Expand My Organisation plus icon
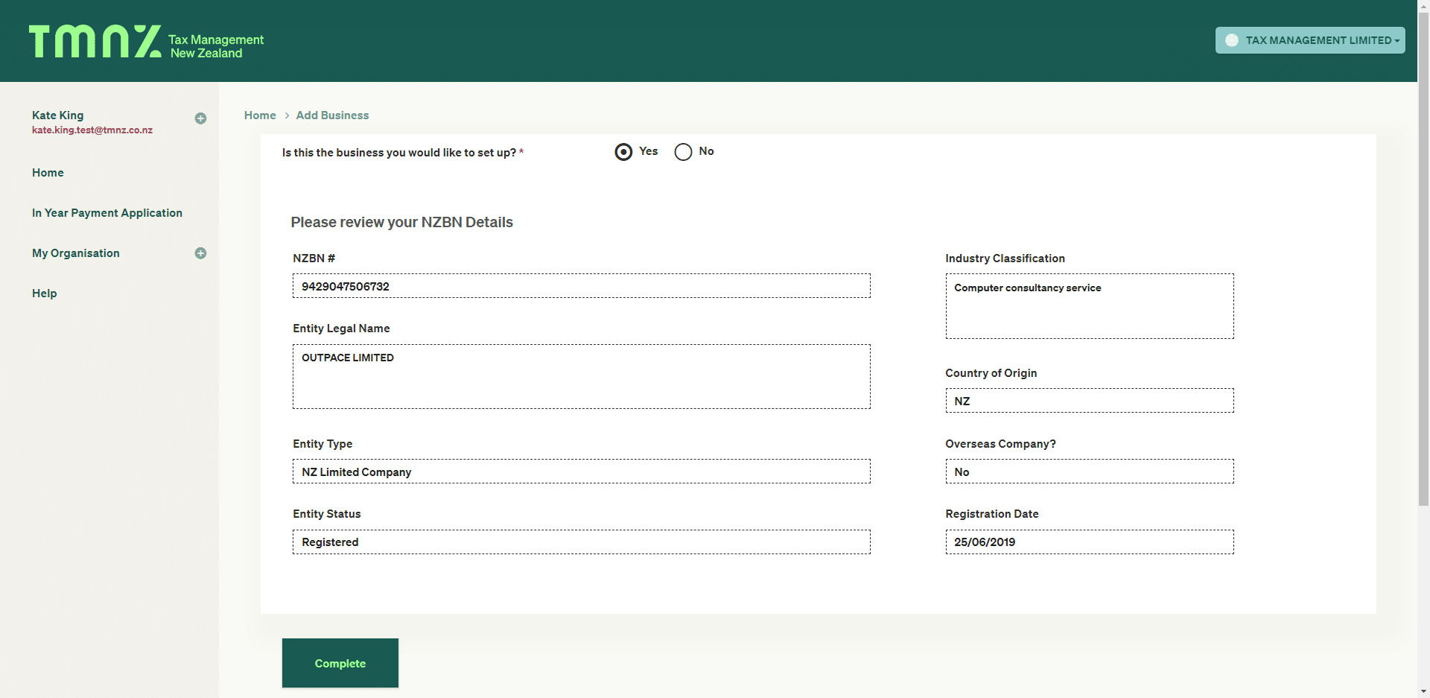The height and width of the screenshot is (698, 1430). point(200,253)
